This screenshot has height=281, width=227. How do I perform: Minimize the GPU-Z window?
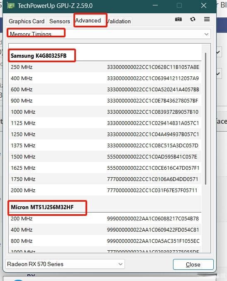click(x=155, y=5)
